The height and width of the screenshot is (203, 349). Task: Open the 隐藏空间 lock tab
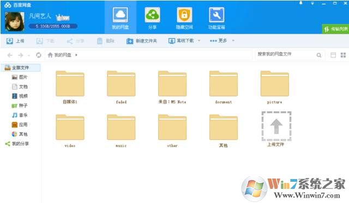click(184, 18)
